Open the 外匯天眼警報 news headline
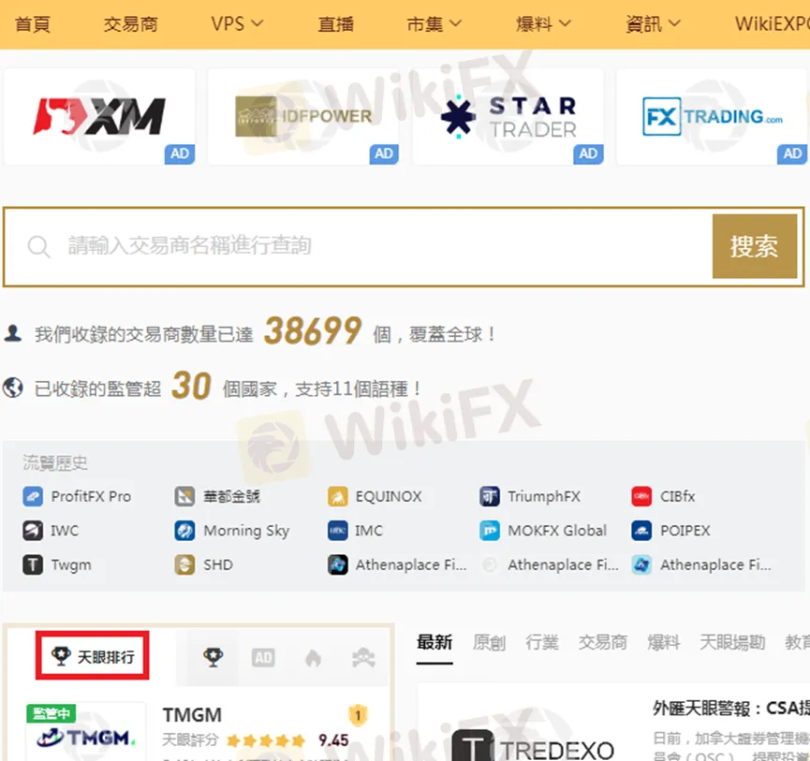This screenshot has height=761, width=810. click(731, 709)
